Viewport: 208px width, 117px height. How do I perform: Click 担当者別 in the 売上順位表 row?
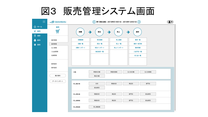pyautogui.click(x=148, y=94)
